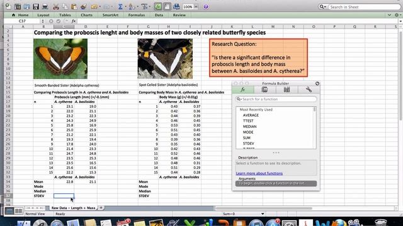Open the Tables ribbon tab
The height and width of the screenshot is (226, 403).
[65, 15]
